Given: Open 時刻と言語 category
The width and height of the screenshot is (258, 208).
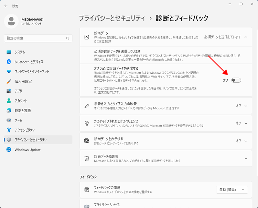Looking at the screenshot, I should pyautogui.click(x=38, y=111).
